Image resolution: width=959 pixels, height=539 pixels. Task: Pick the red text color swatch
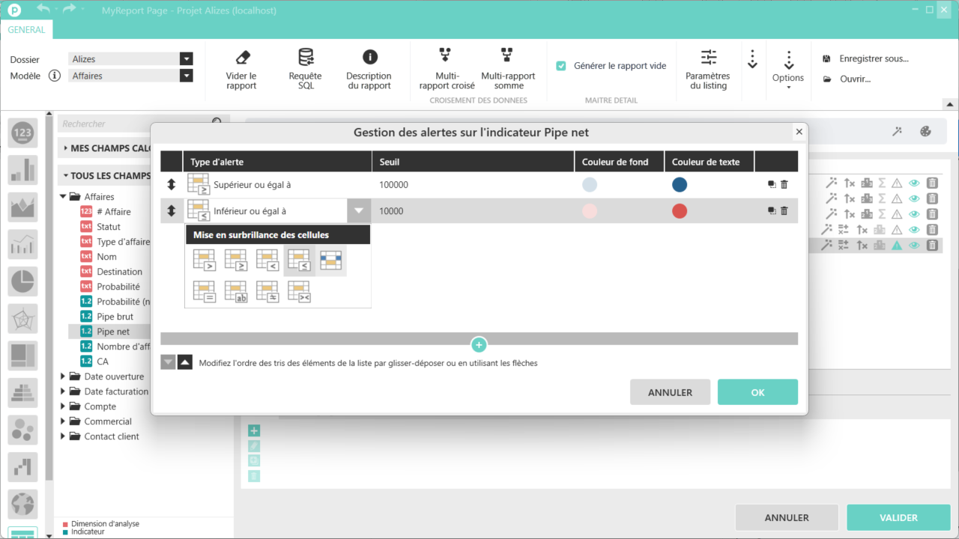[x=680, y=211]
